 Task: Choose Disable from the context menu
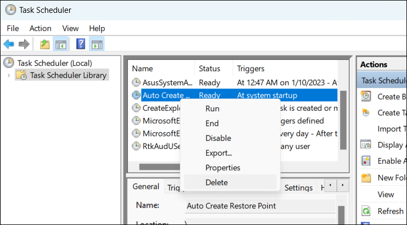coord(218,138)
